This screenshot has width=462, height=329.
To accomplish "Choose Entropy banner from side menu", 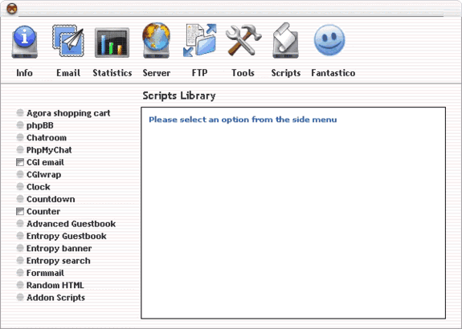I will tap(59, 249).
